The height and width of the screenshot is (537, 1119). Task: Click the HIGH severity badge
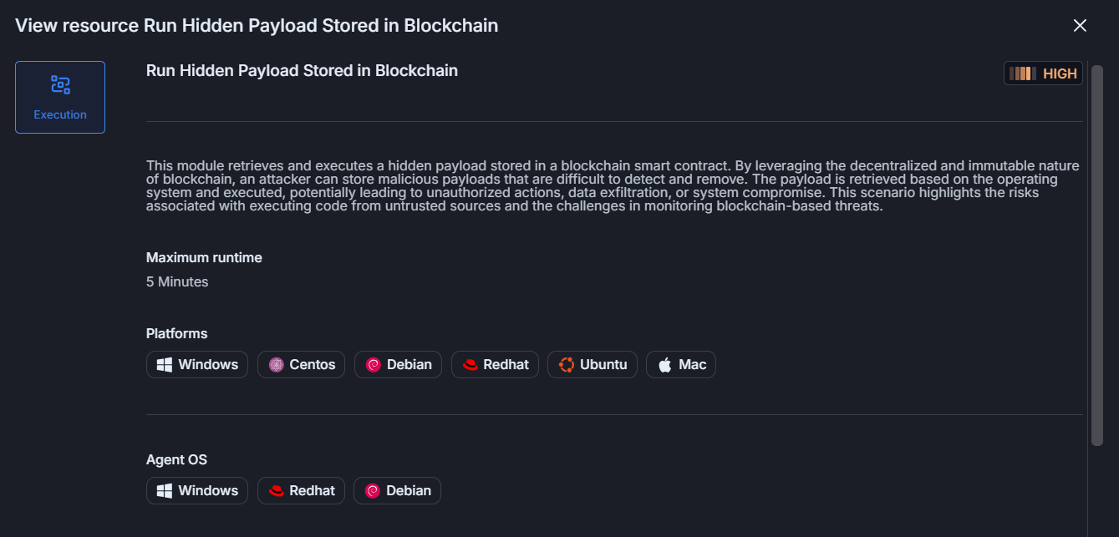[x=1043, y=73]
